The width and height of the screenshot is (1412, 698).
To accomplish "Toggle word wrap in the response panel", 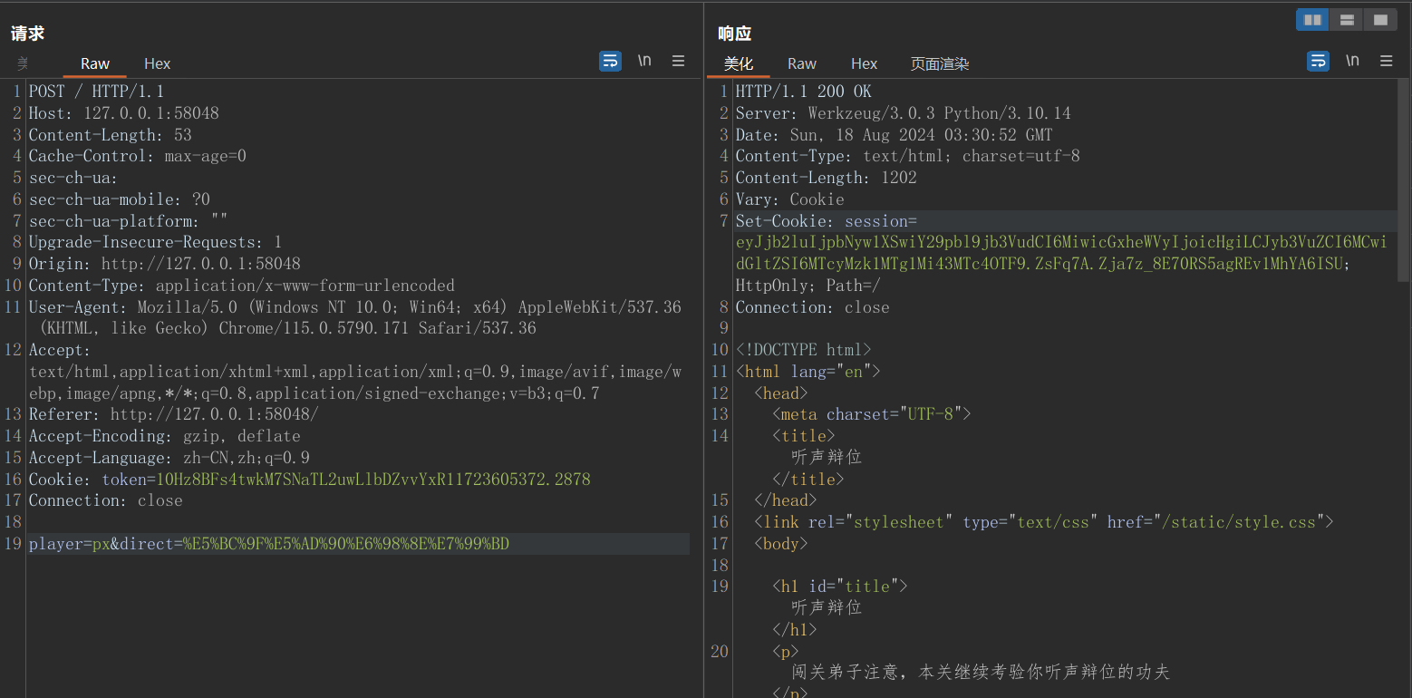I will coord(1319,61).
